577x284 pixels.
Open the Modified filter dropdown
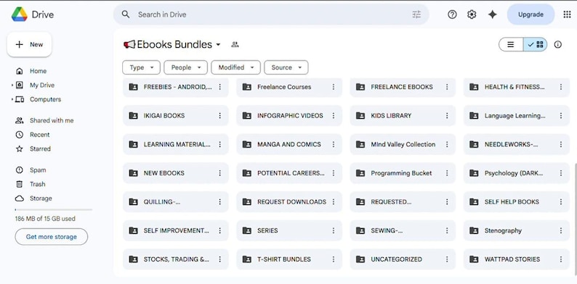[236, 67]
